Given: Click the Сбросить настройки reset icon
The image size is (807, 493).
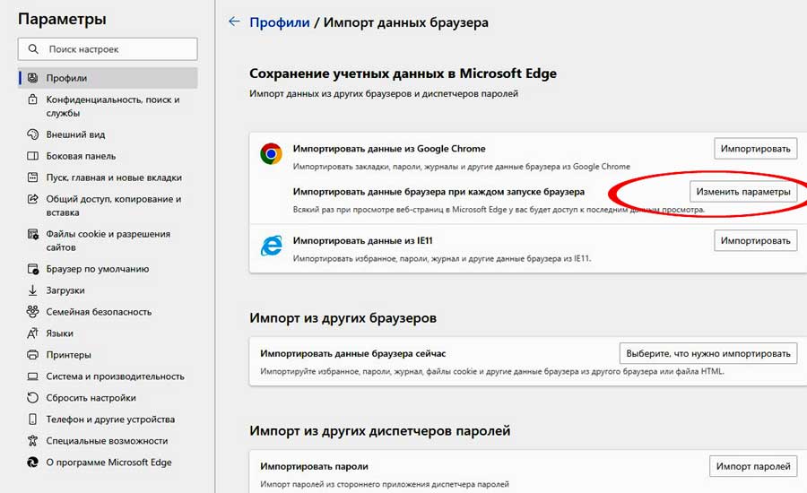Looking at the screenshot, I should (32, 397).
